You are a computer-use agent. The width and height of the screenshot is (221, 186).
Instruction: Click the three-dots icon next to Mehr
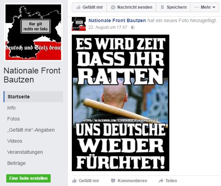pos(197,7)
